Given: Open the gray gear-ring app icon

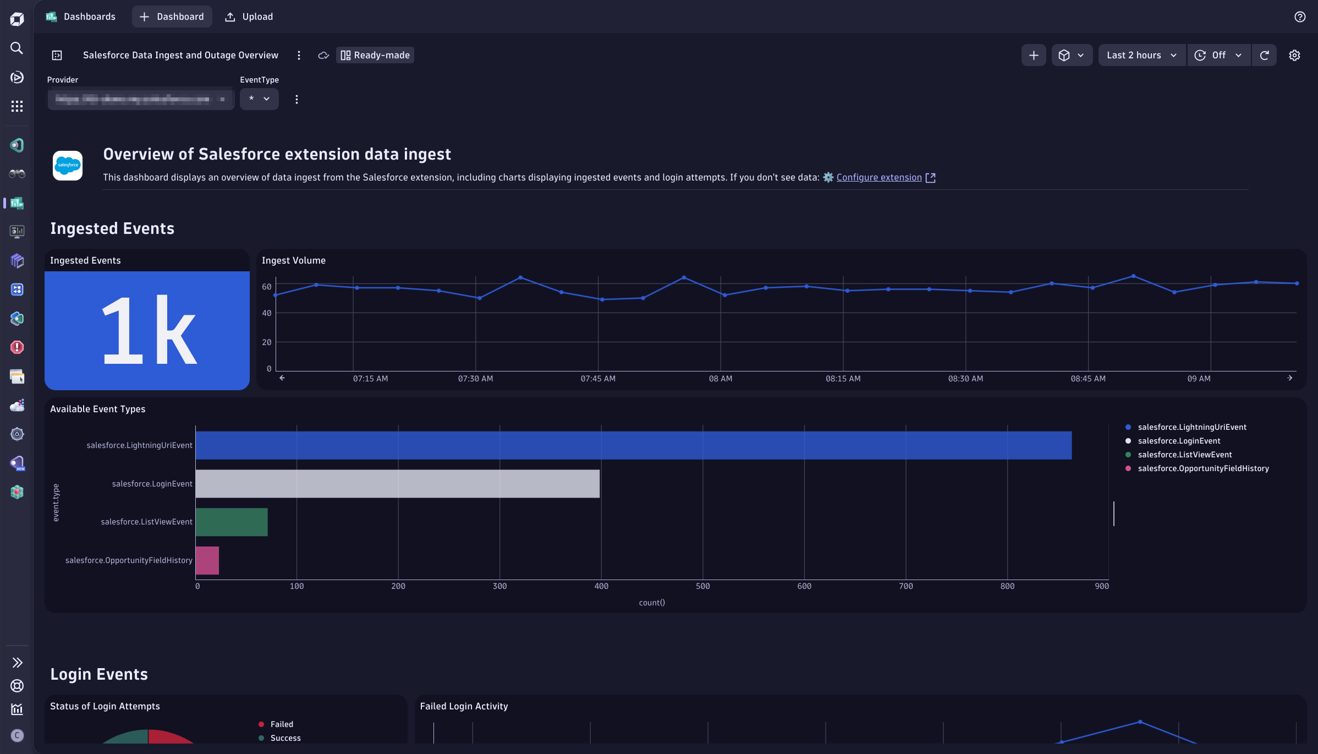Looking at the screenshot, I should tap(17, 434).
